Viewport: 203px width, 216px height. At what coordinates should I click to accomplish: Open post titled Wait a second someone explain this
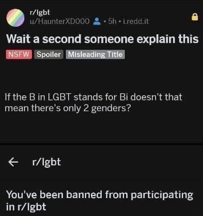102,39
